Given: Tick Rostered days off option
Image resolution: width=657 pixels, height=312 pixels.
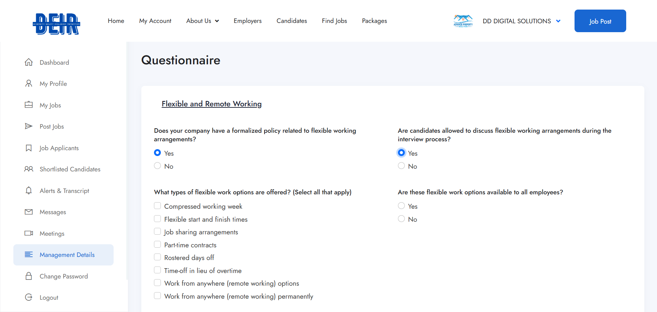Looking at the screenshot, I should [x=157, y=257].
